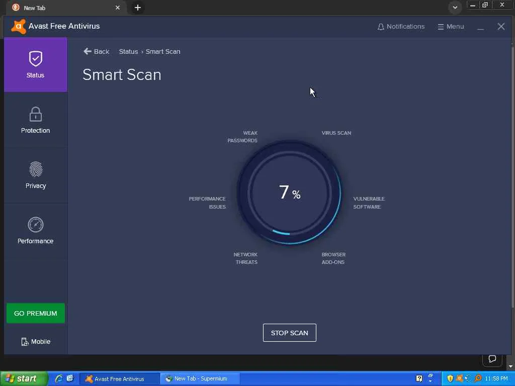Screen dimensions: 515x386
Task: Click the orange magnifier tray icon
Action: pos(478,378)
